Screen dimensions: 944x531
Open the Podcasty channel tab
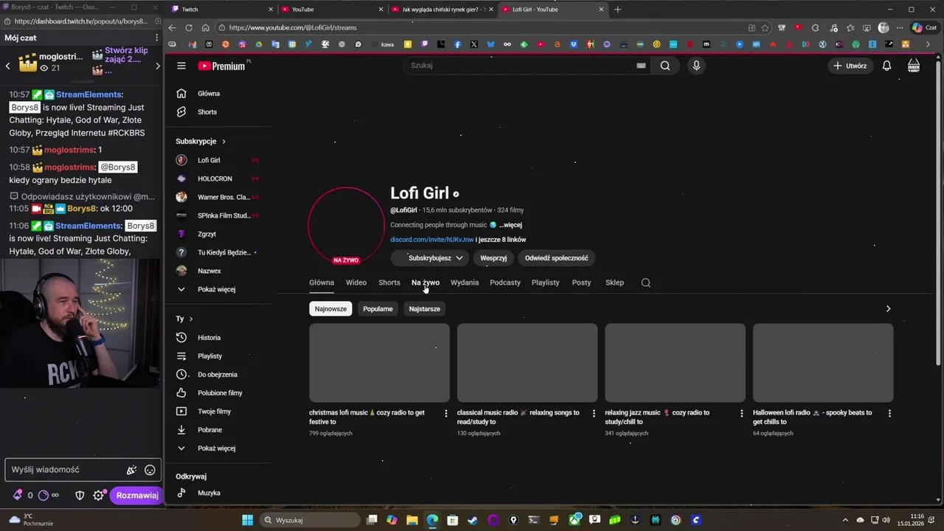point(505,282)
